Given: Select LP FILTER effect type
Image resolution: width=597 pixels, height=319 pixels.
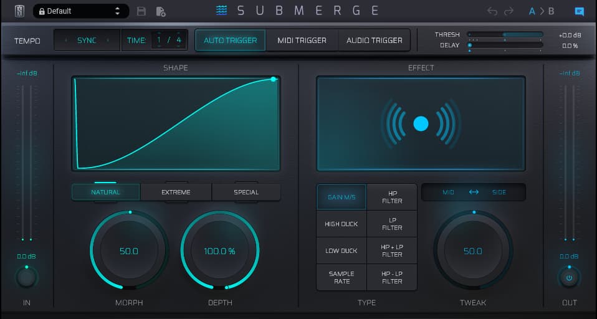Looking at the screenshot, I should [392, 224].
